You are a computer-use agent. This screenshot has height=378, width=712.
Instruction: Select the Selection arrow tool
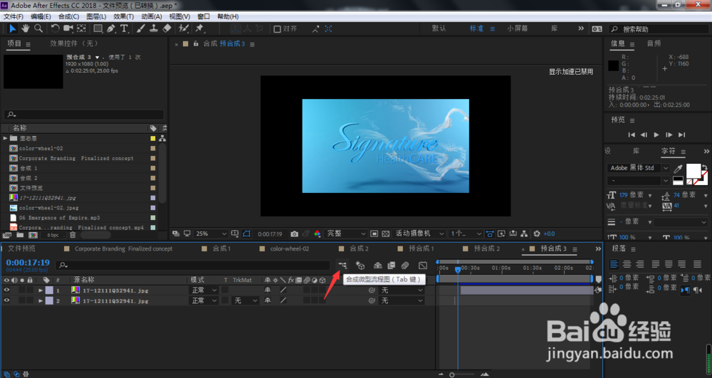12,28
